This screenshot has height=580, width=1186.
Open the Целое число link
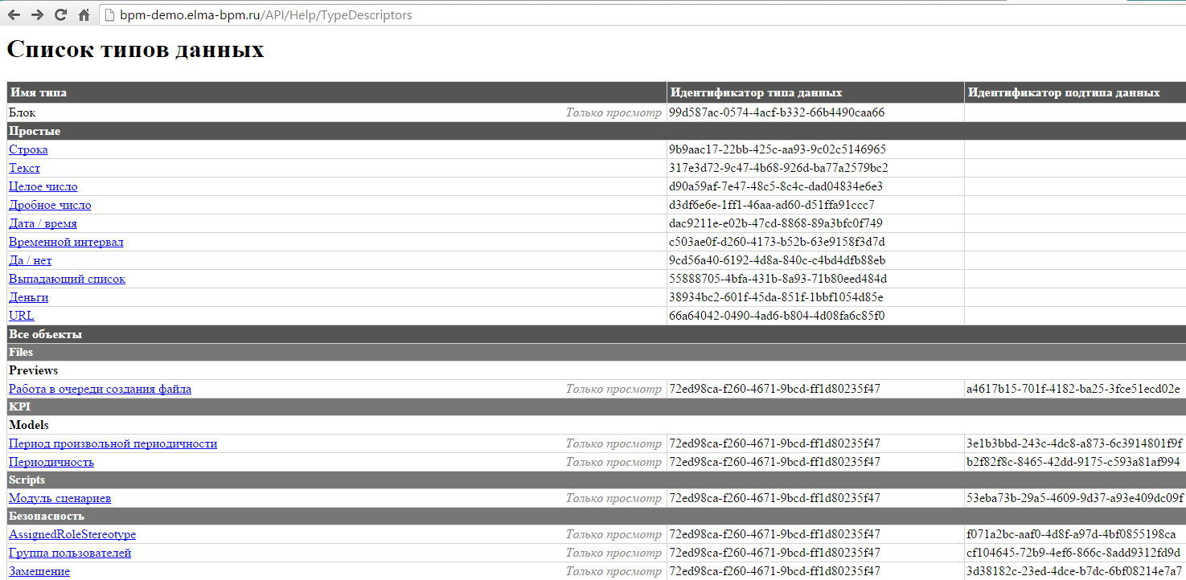[43, 186]
